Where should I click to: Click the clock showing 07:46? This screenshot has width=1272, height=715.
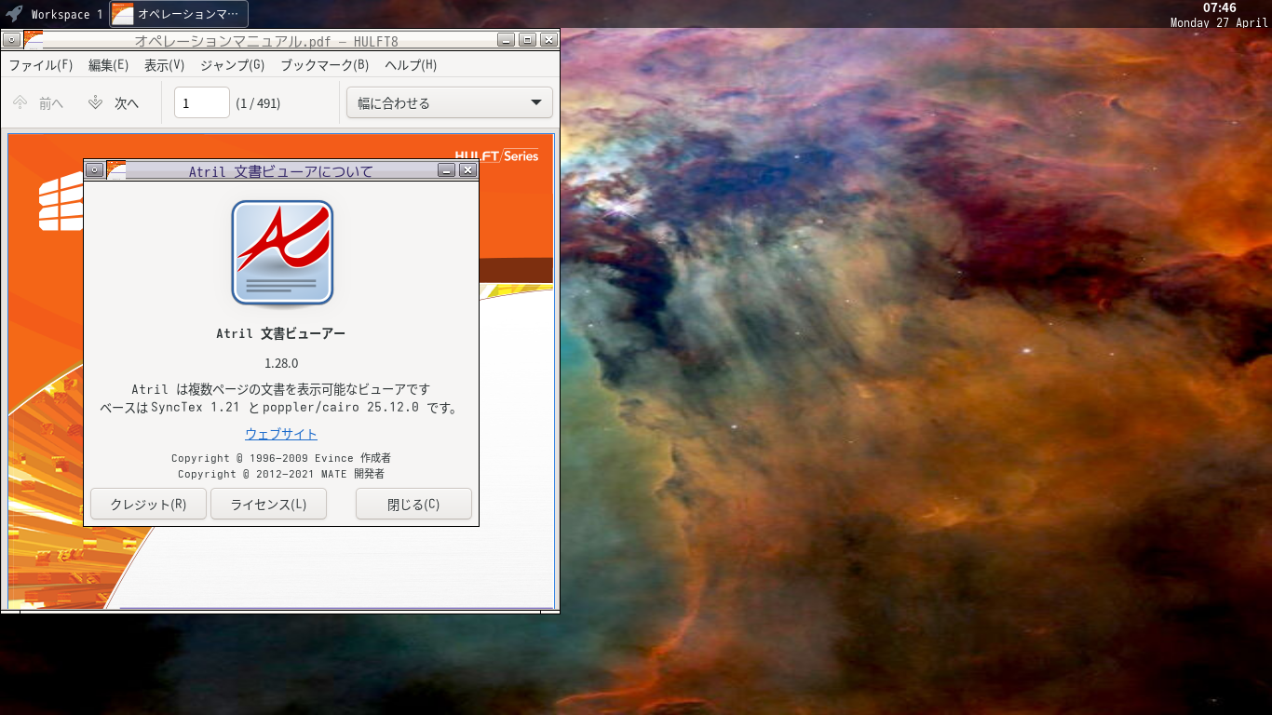click(x=1219, y=7)
